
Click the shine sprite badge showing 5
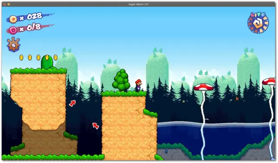13,45
